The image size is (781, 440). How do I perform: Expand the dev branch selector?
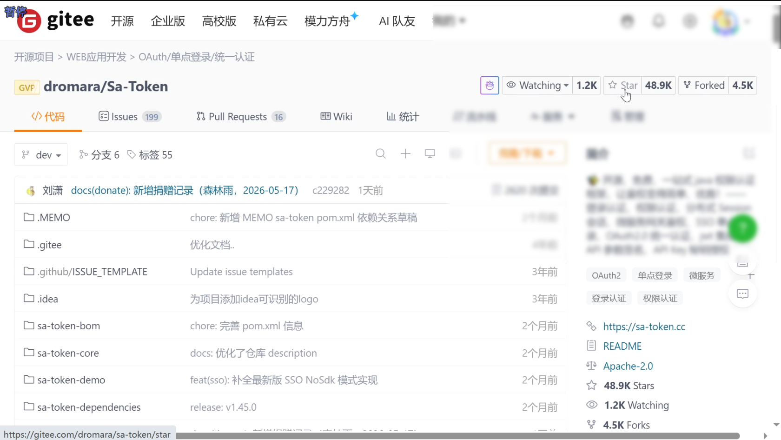point(41,155)
